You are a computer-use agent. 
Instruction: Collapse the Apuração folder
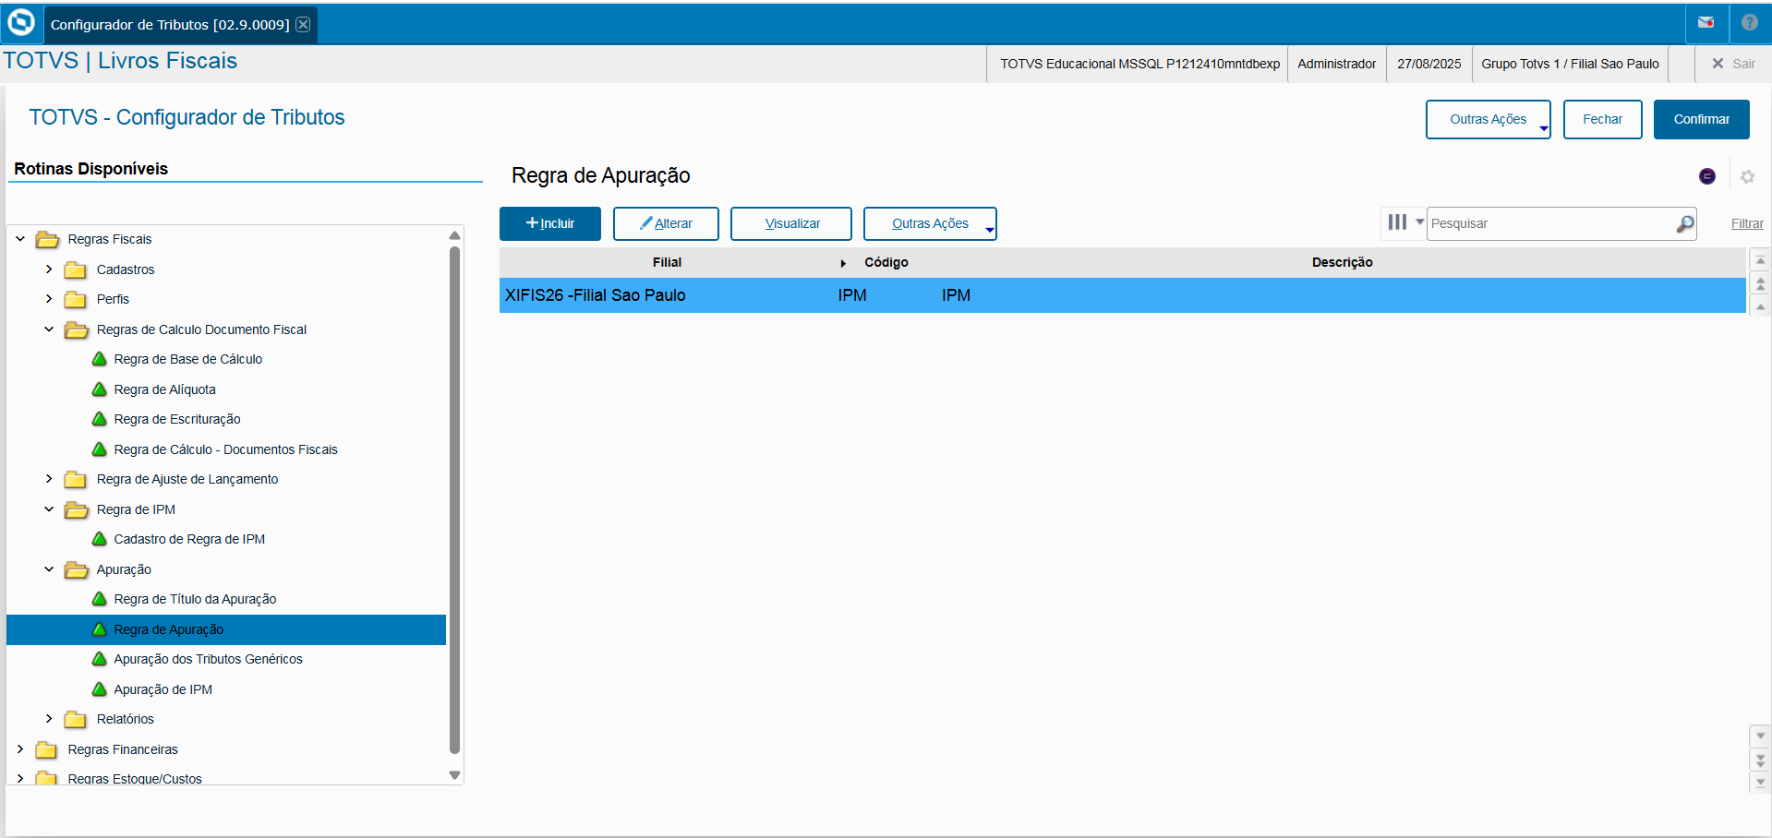pyautogui.click(x=49, y=569)
